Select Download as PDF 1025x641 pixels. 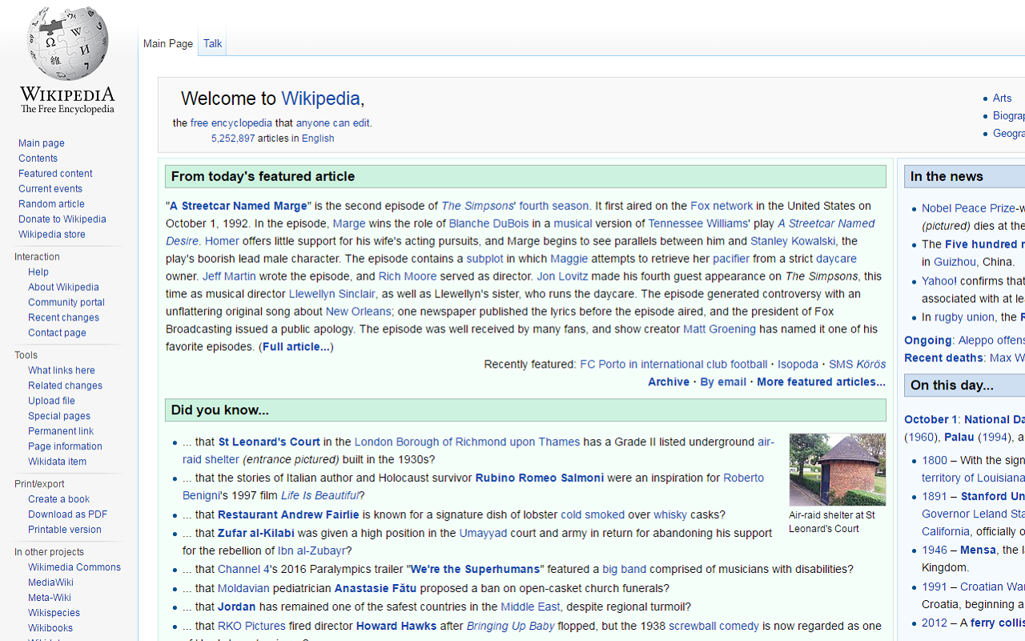(67, 515)
